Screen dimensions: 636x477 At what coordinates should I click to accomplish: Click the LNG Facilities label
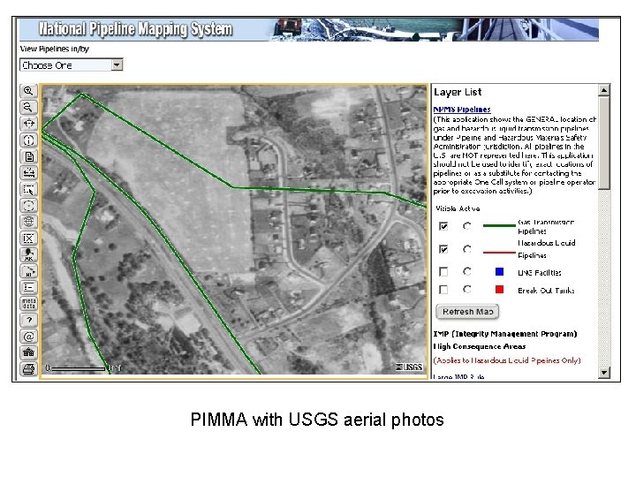[x=540, y=273]
